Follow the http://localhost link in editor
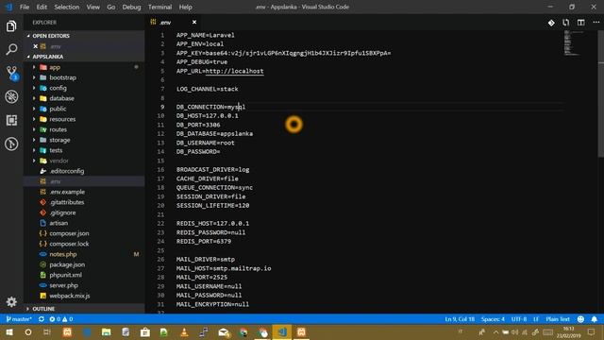This screenshot has width=604, height=340. coord(235,71)
